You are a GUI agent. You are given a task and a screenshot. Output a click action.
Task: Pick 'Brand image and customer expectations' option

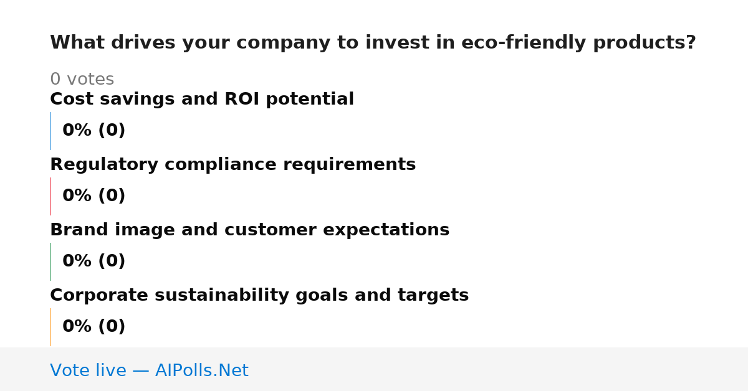click(x=249, y=230)
